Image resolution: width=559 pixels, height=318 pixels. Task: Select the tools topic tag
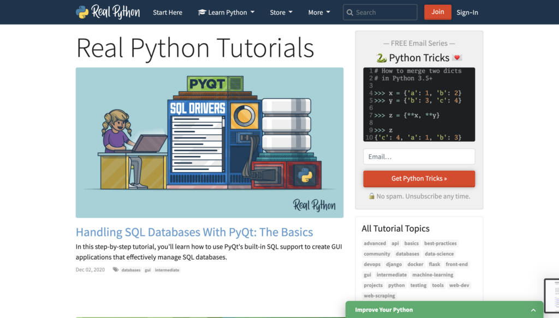point(438,285)
